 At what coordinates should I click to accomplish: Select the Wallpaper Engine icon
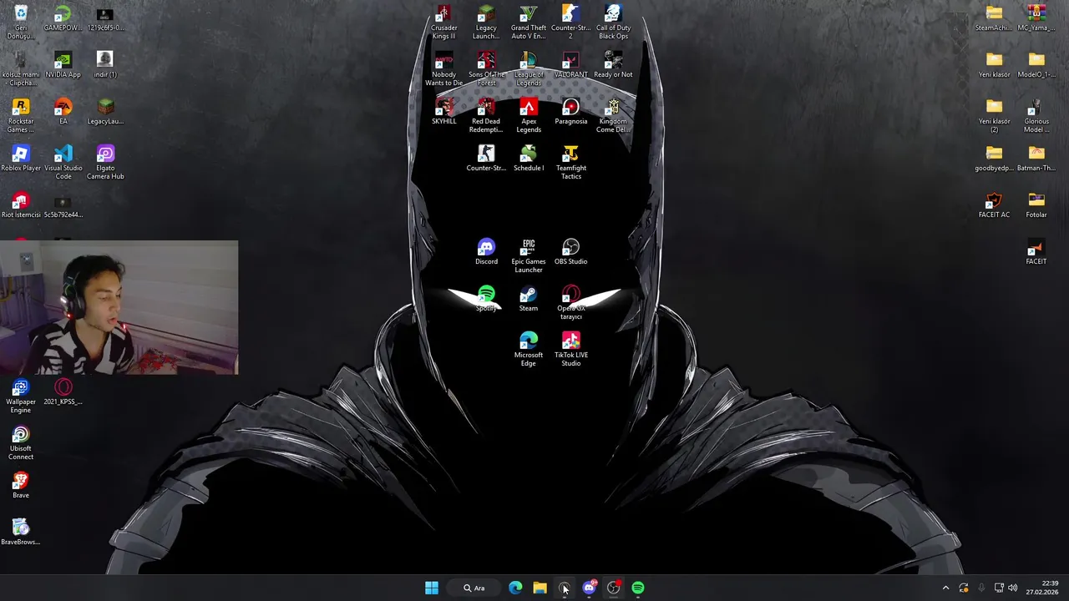pos(21,396)
